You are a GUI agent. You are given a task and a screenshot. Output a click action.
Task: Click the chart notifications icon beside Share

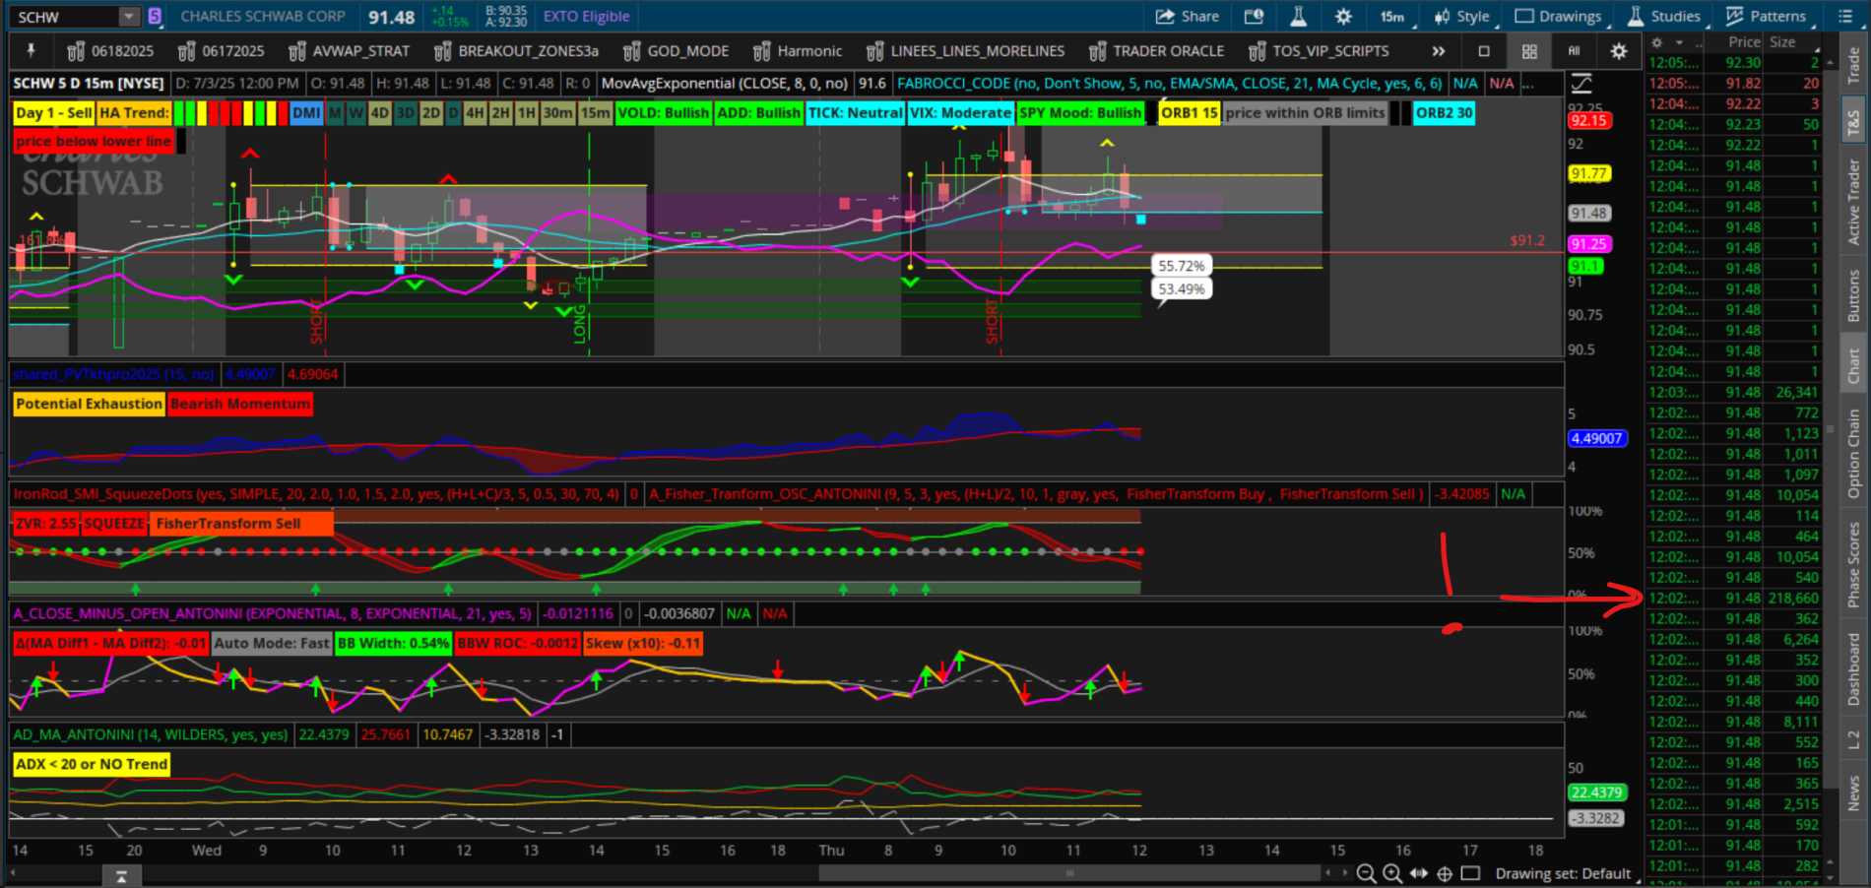(x=1254, y=16)
